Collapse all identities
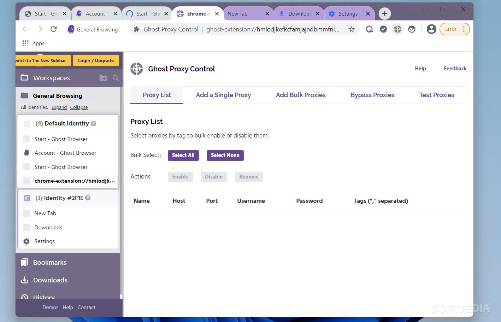Viewport: 501px width, 322px height. tap(79, 107)
